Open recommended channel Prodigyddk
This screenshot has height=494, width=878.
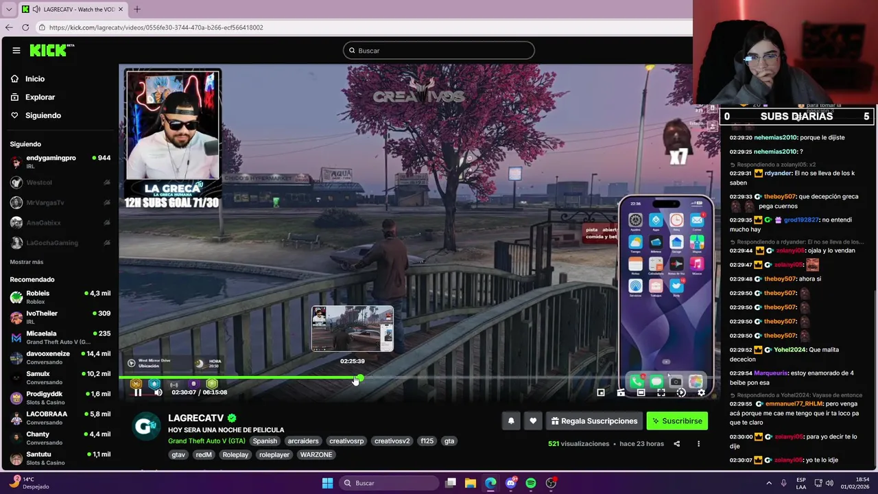pyautogui.click(x=60, y=397)
